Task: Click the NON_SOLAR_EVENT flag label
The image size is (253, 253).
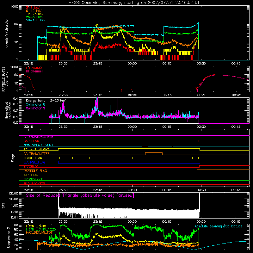Action: pos(38,145)
